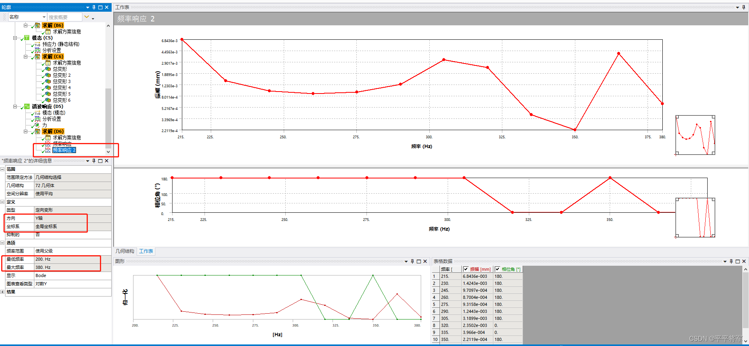The height and width of the screenshot is (346, 749).
Task: Collapse the 选项 details section
Action: pyautogui.click(x=2, y=243)
